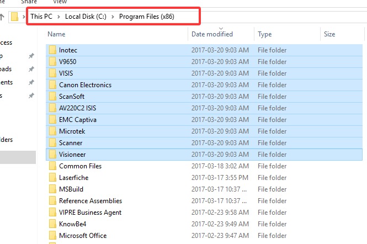Select Program Files (x86) breadcrumb

point(146,17)
